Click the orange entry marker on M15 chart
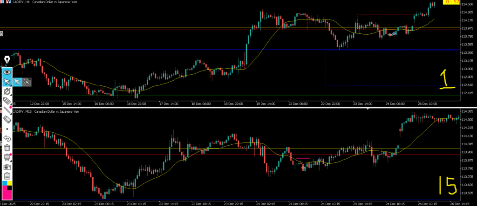 (x=303, y=167)
